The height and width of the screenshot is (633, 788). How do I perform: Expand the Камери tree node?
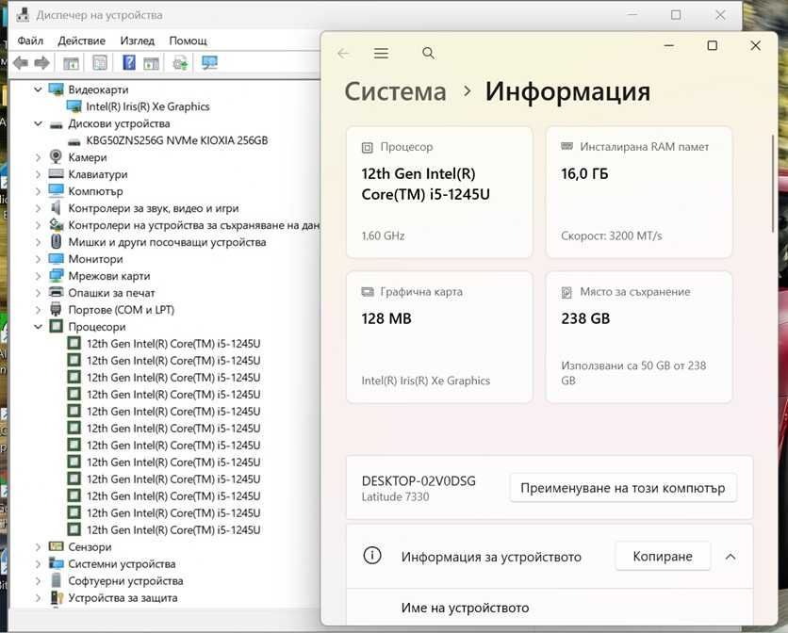[38, 157]
